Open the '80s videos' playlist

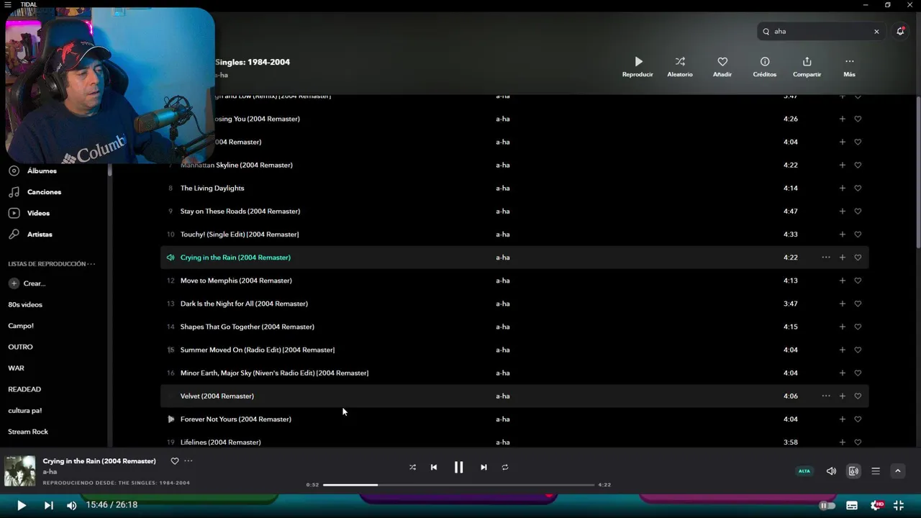click(25, 304)
